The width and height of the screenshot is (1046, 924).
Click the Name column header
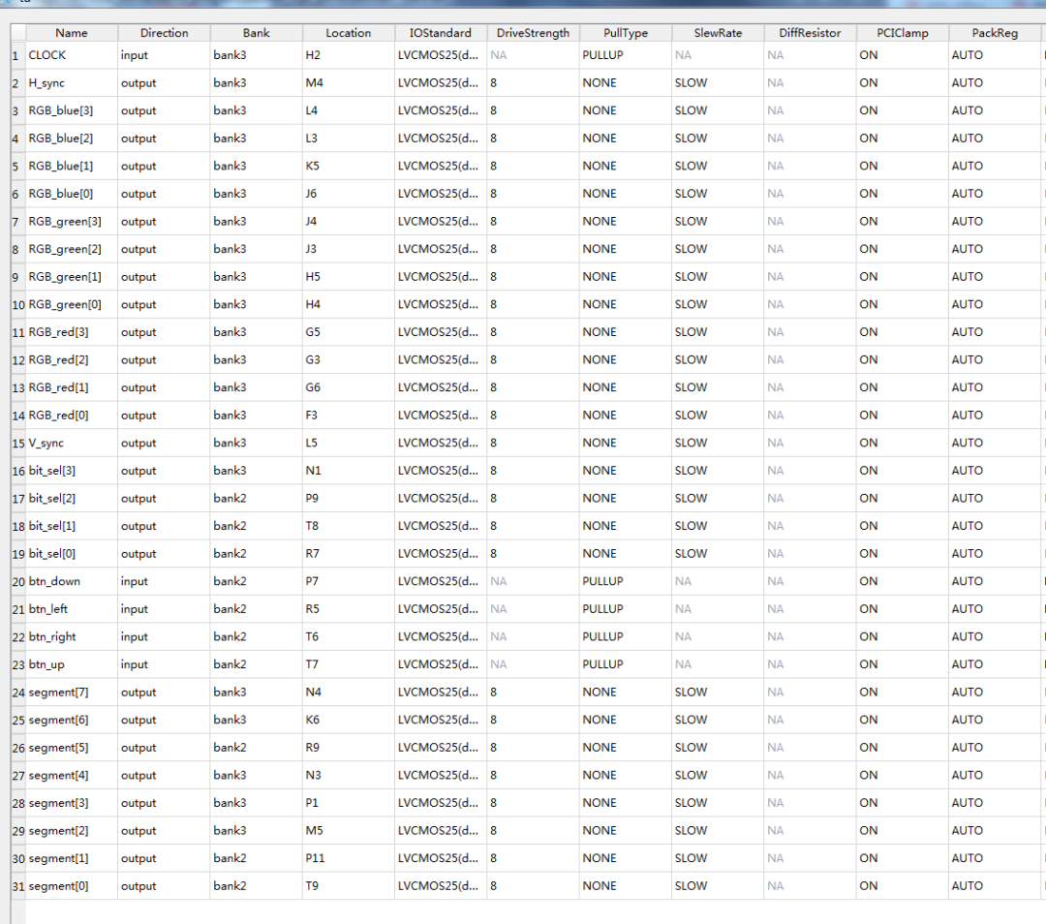71,33
